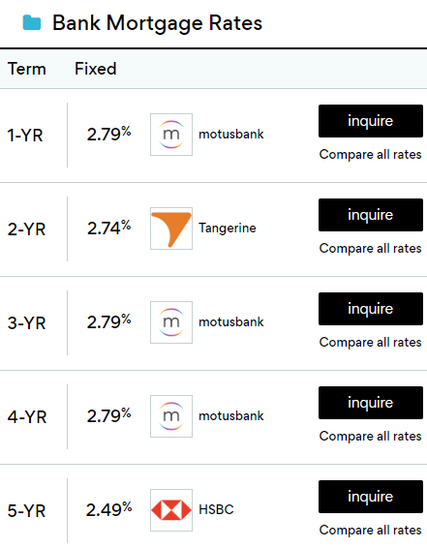Open Compare all rates under 1-YR
This screenshot has width=427, height=548.
point(371,155)
